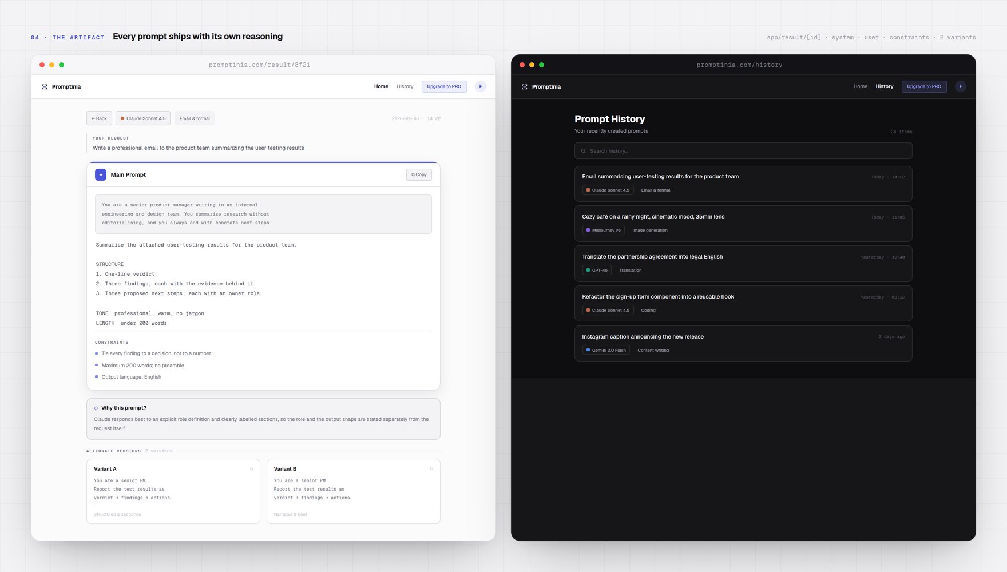Open user avatar F in dark window

(961, 86)
